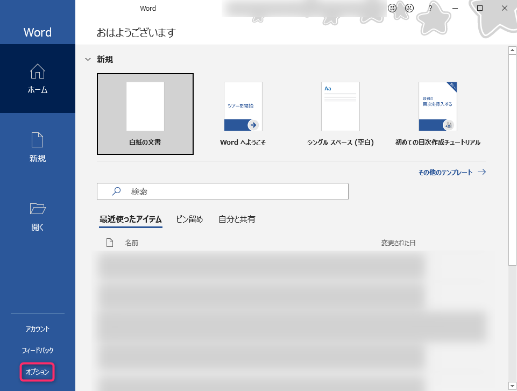Click the vertical scrollbar thumb
The image size is (517, 391).
coord(512,160)
